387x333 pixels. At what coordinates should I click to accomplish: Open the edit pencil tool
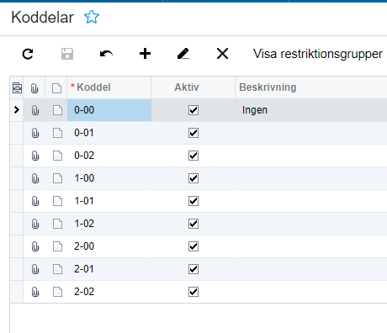click(x=183, y=54)
